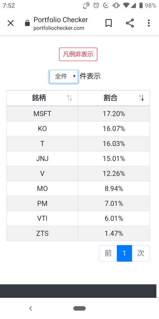Close the browser tab with X icon
Viewport: 159px width, 319px height.
pos(11,23)
